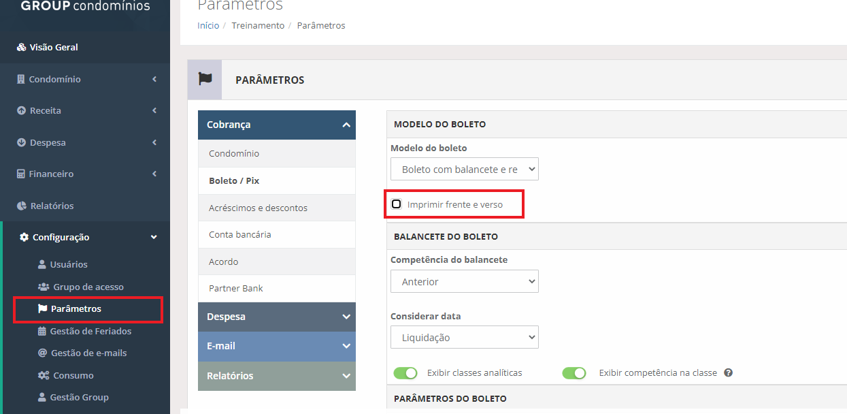The width and height of the screenshot is (847, 414).
Task: Click BALANCETE DO BOLETO section heading
Action: (x=446, y=236)
